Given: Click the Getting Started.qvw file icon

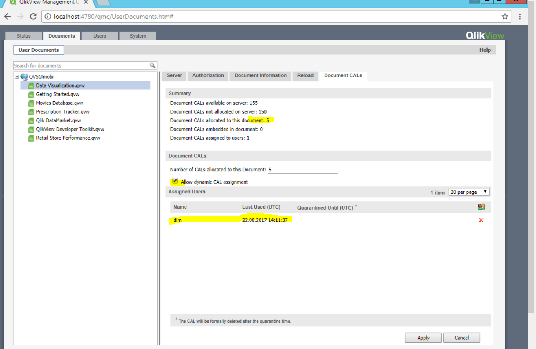Looking at the screenshot, I should click(x=31, y=95).
